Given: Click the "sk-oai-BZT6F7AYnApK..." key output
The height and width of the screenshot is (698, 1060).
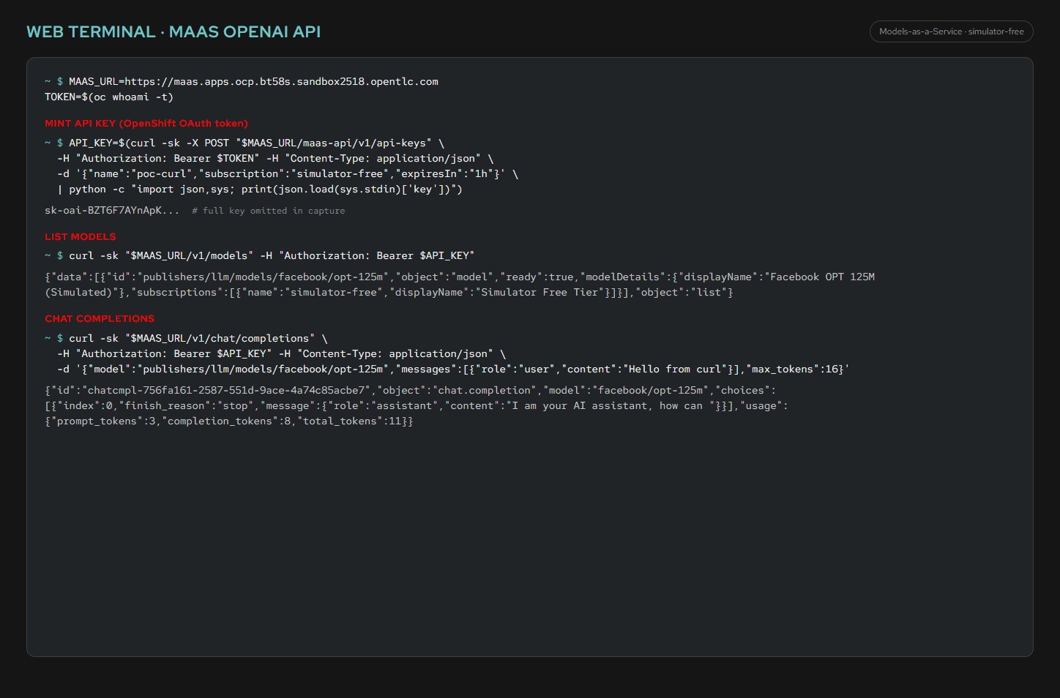Looking at the screenshot, I should pos(112,210).
